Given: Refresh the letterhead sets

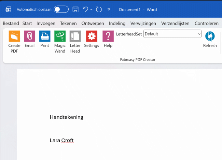Looking at the screenshot, I should pyautogui.click(x=210, y=37).
